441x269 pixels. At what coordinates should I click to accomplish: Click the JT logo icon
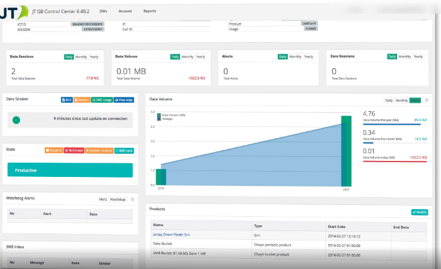click(14, 12)
